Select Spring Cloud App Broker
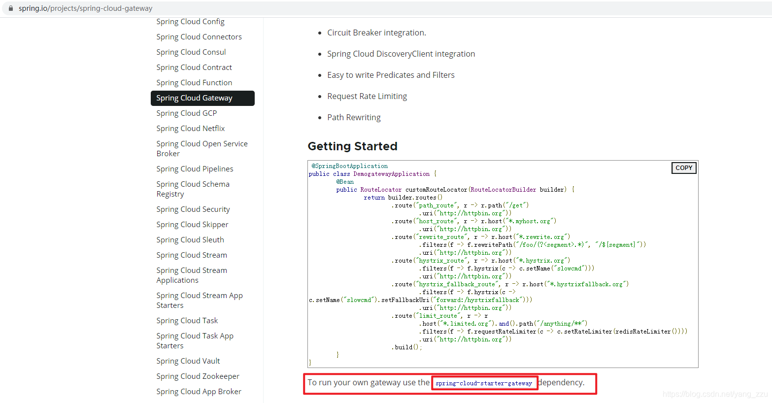Viewport: 772px width, 403px height. (199, 392)
